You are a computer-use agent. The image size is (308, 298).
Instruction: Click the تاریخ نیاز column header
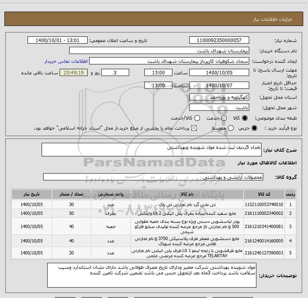click(x=32, y=194)
